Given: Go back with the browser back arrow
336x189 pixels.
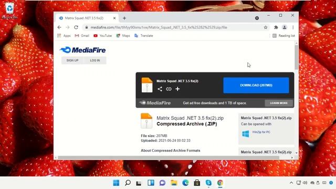Looking at the screenshot, I should [x=59, y=27].
